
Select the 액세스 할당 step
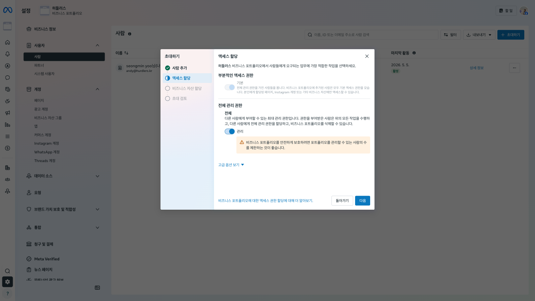[187, 78]
